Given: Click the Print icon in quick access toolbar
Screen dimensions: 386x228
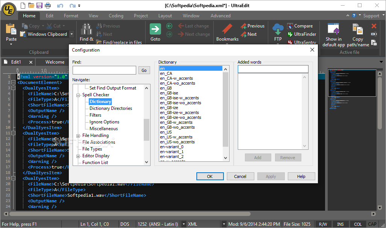Looking at the screenshot, I should coord(48,5).
